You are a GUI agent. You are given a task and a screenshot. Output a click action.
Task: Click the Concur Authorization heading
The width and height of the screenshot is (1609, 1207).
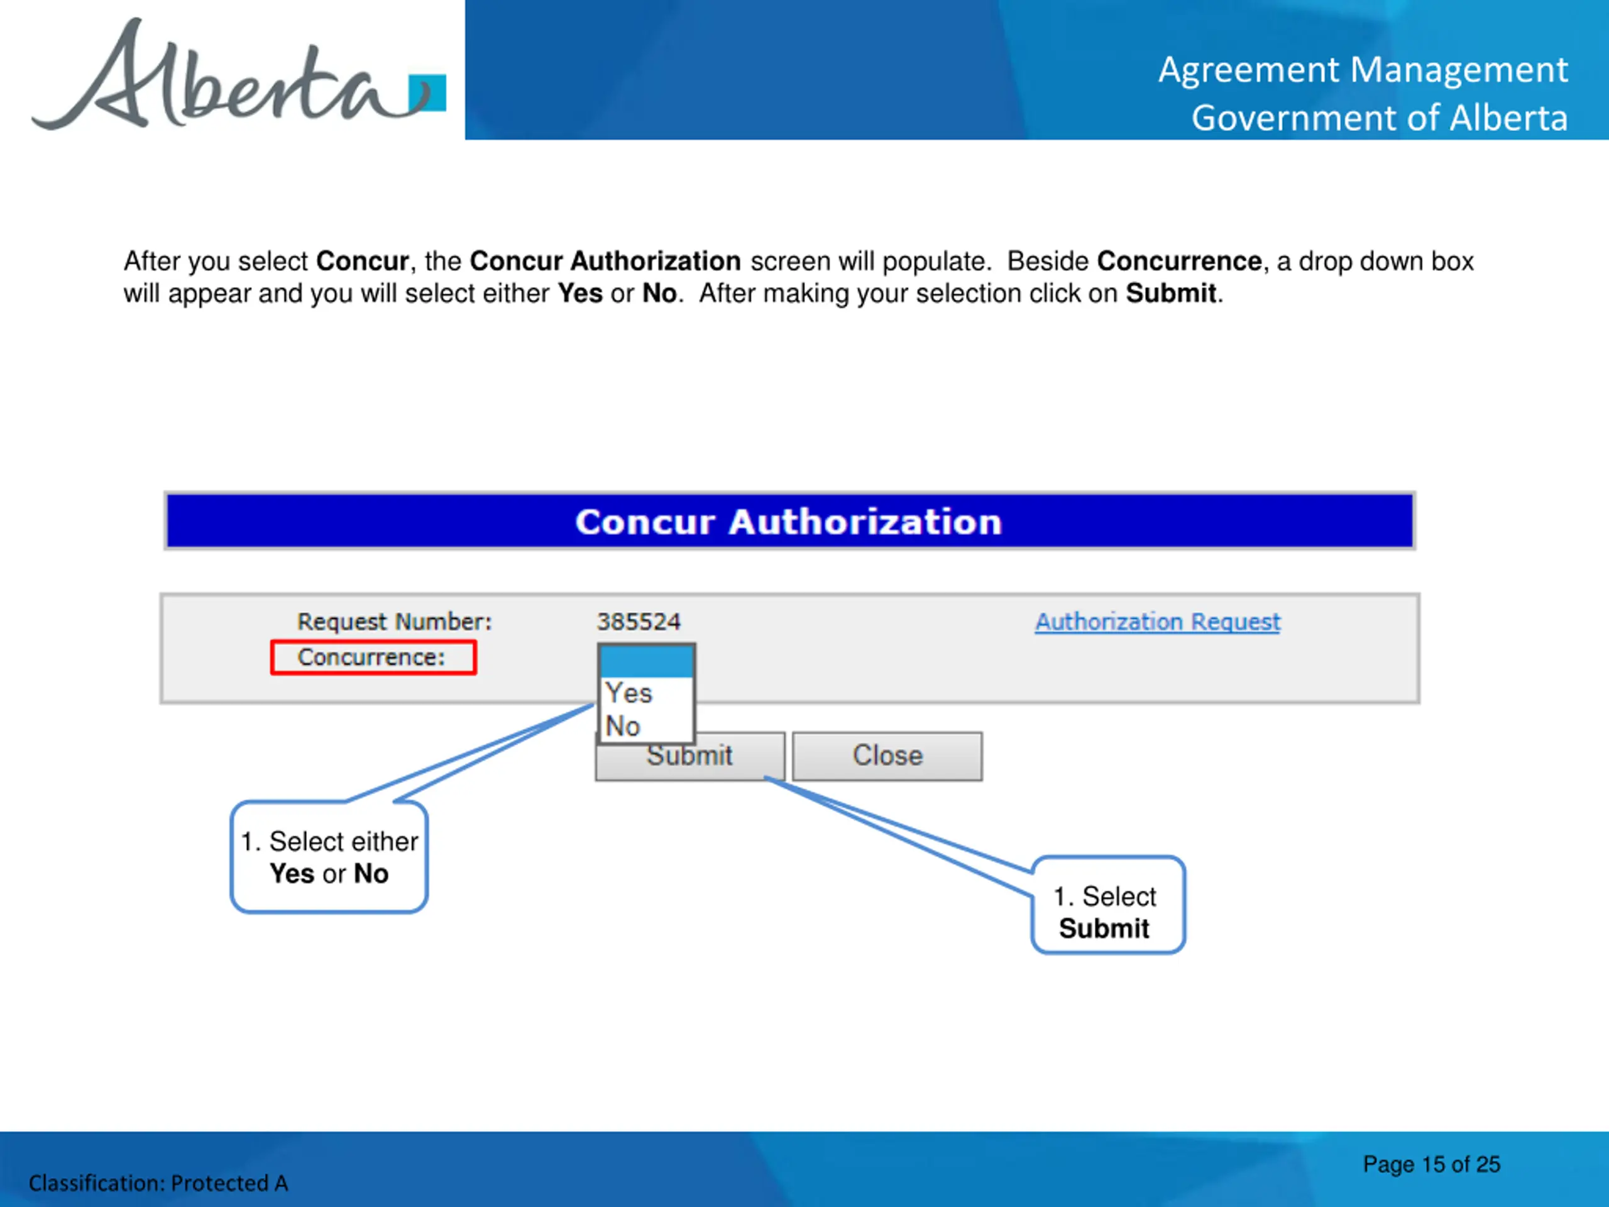point(789,522)
